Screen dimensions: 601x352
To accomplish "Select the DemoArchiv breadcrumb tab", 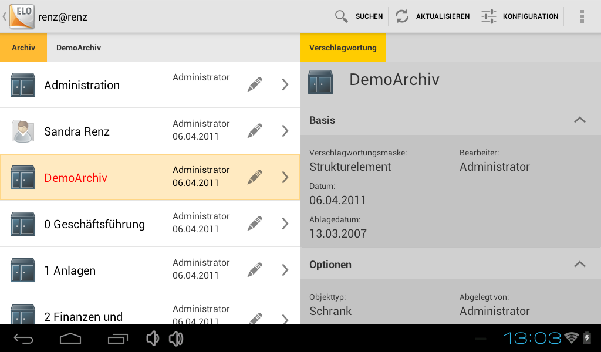I will (79, 48).
